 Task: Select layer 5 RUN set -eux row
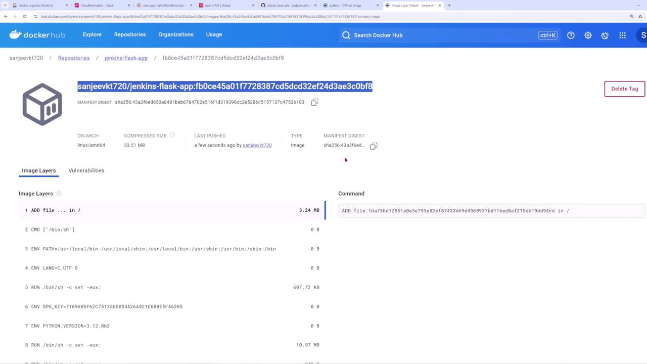pyautogui.click(x=172, y=287)
